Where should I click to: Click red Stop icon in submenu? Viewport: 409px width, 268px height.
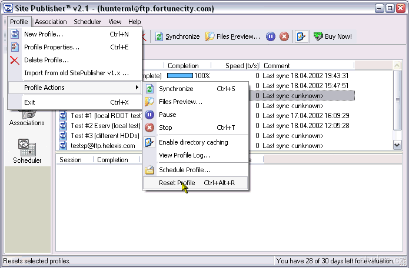tap(149, 128)
